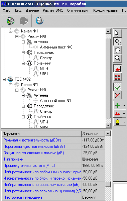The image size is (127, 201).
Task: Open the Оптимизация menu
Action: (x=78, y=10)
